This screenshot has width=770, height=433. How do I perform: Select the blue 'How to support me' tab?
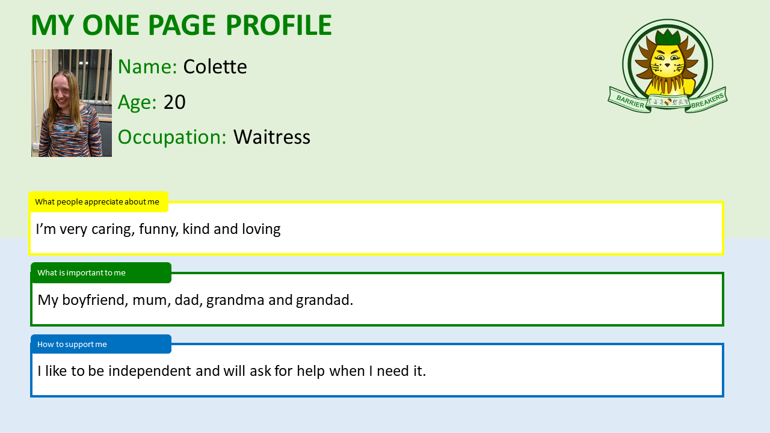(101, 344)
